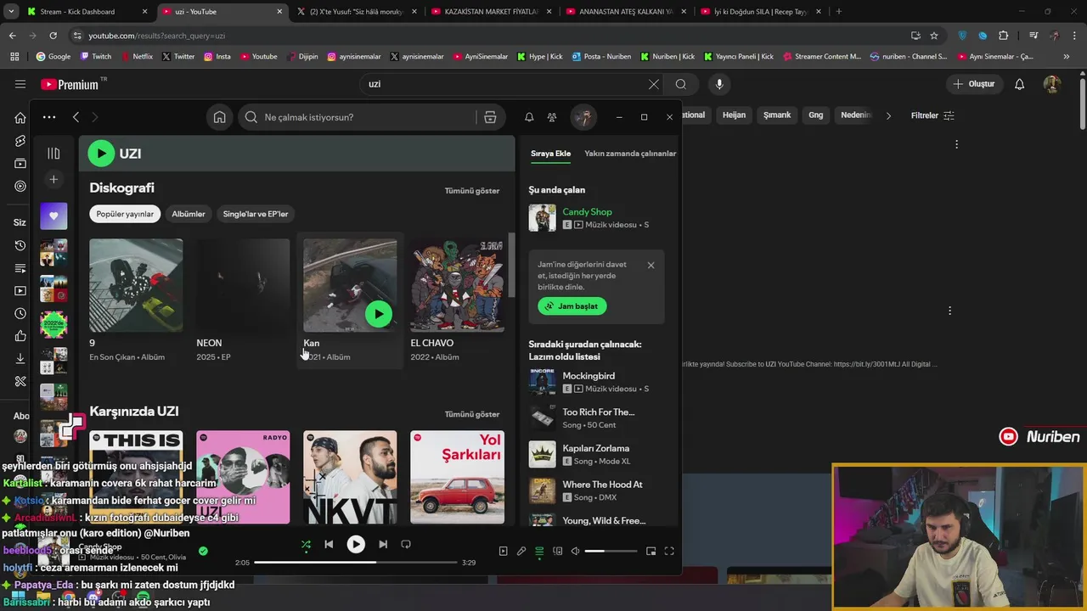Image resolution: width=1087 pixels, height=611 pixels.
Task: Open Spotify friend activity icon
Action: click(552, 117)
